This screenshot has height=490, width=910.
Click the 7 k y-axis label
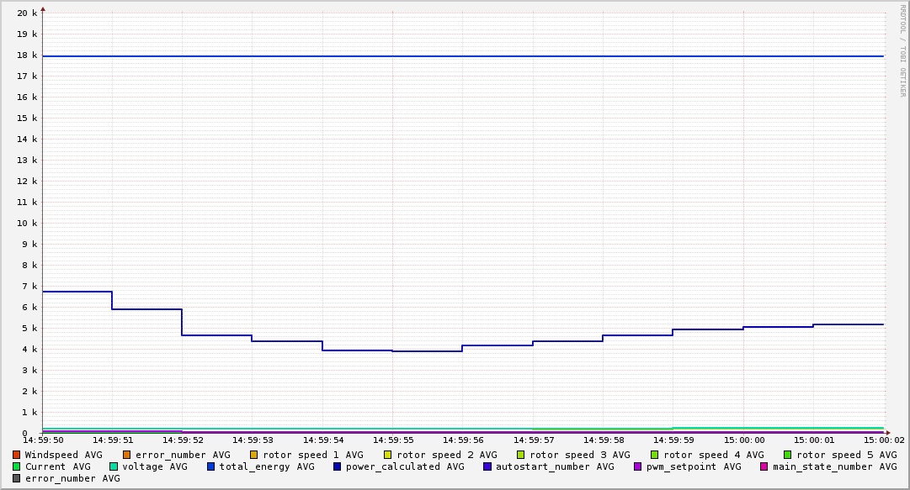coord(29,287)
